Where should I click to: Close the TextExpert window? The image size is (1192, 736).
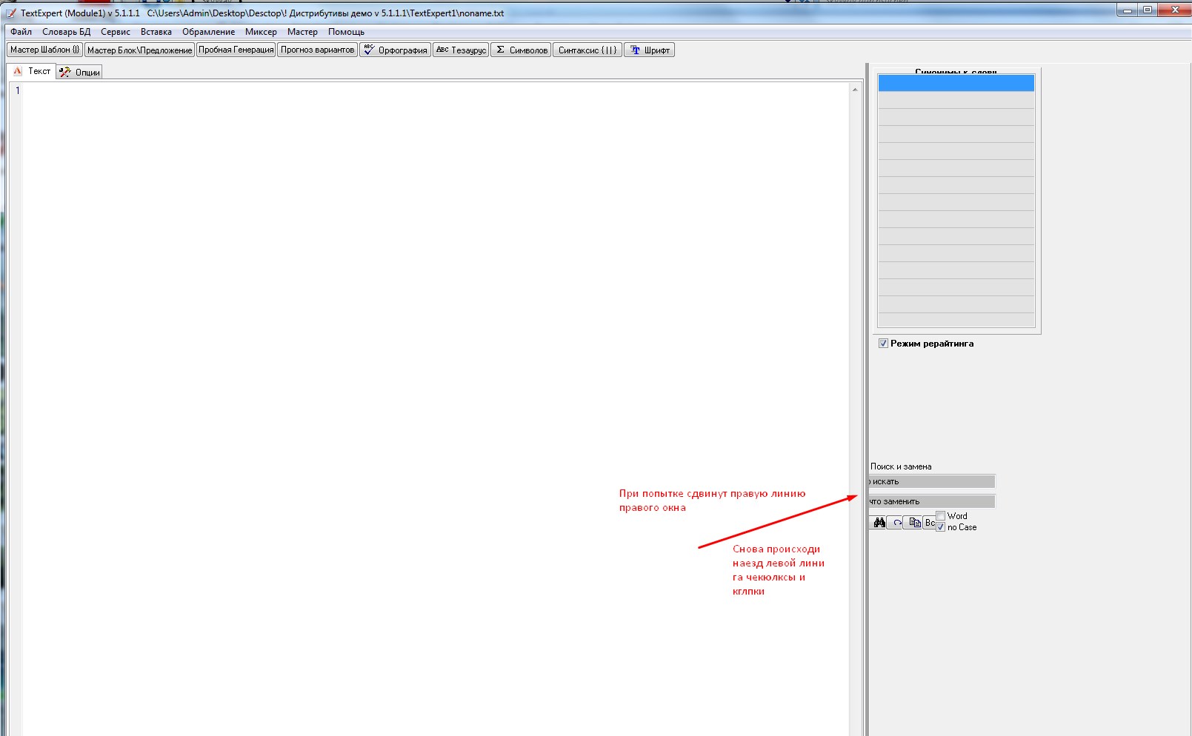pos(1174,10)
